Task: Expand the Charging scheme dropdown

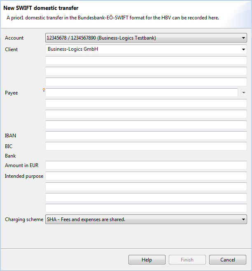Action: [x=146, y=219]
